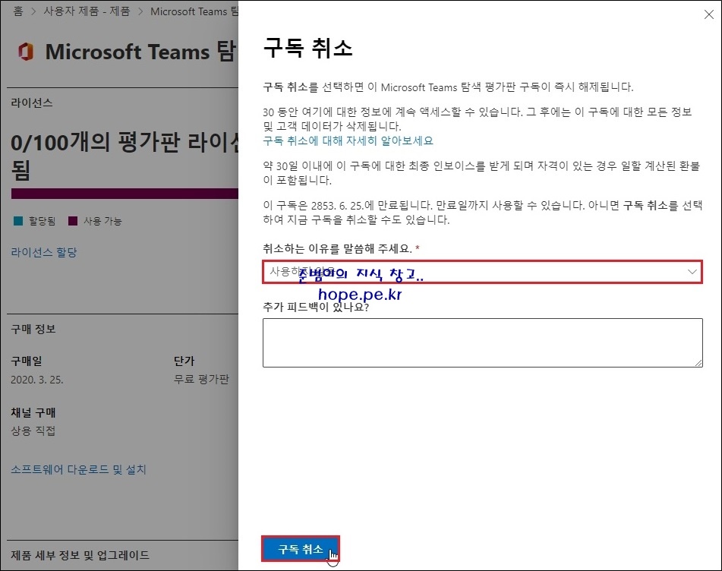The image size is (722, 571).
Task: Click the 구매 정보 heading
Action: 33,329
